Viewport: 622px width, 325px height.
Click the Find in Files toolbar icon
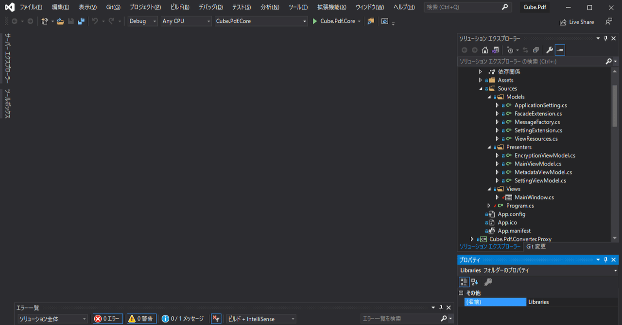[371, 21]
